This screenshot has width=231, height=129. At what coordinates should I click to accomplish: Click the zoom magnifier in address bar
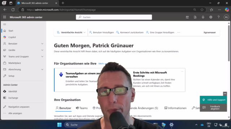coord(195,10)
